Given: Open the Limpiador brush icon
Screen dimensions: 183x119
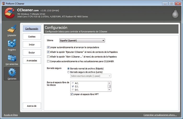Looking at the screenshot, I should (12, 29).
